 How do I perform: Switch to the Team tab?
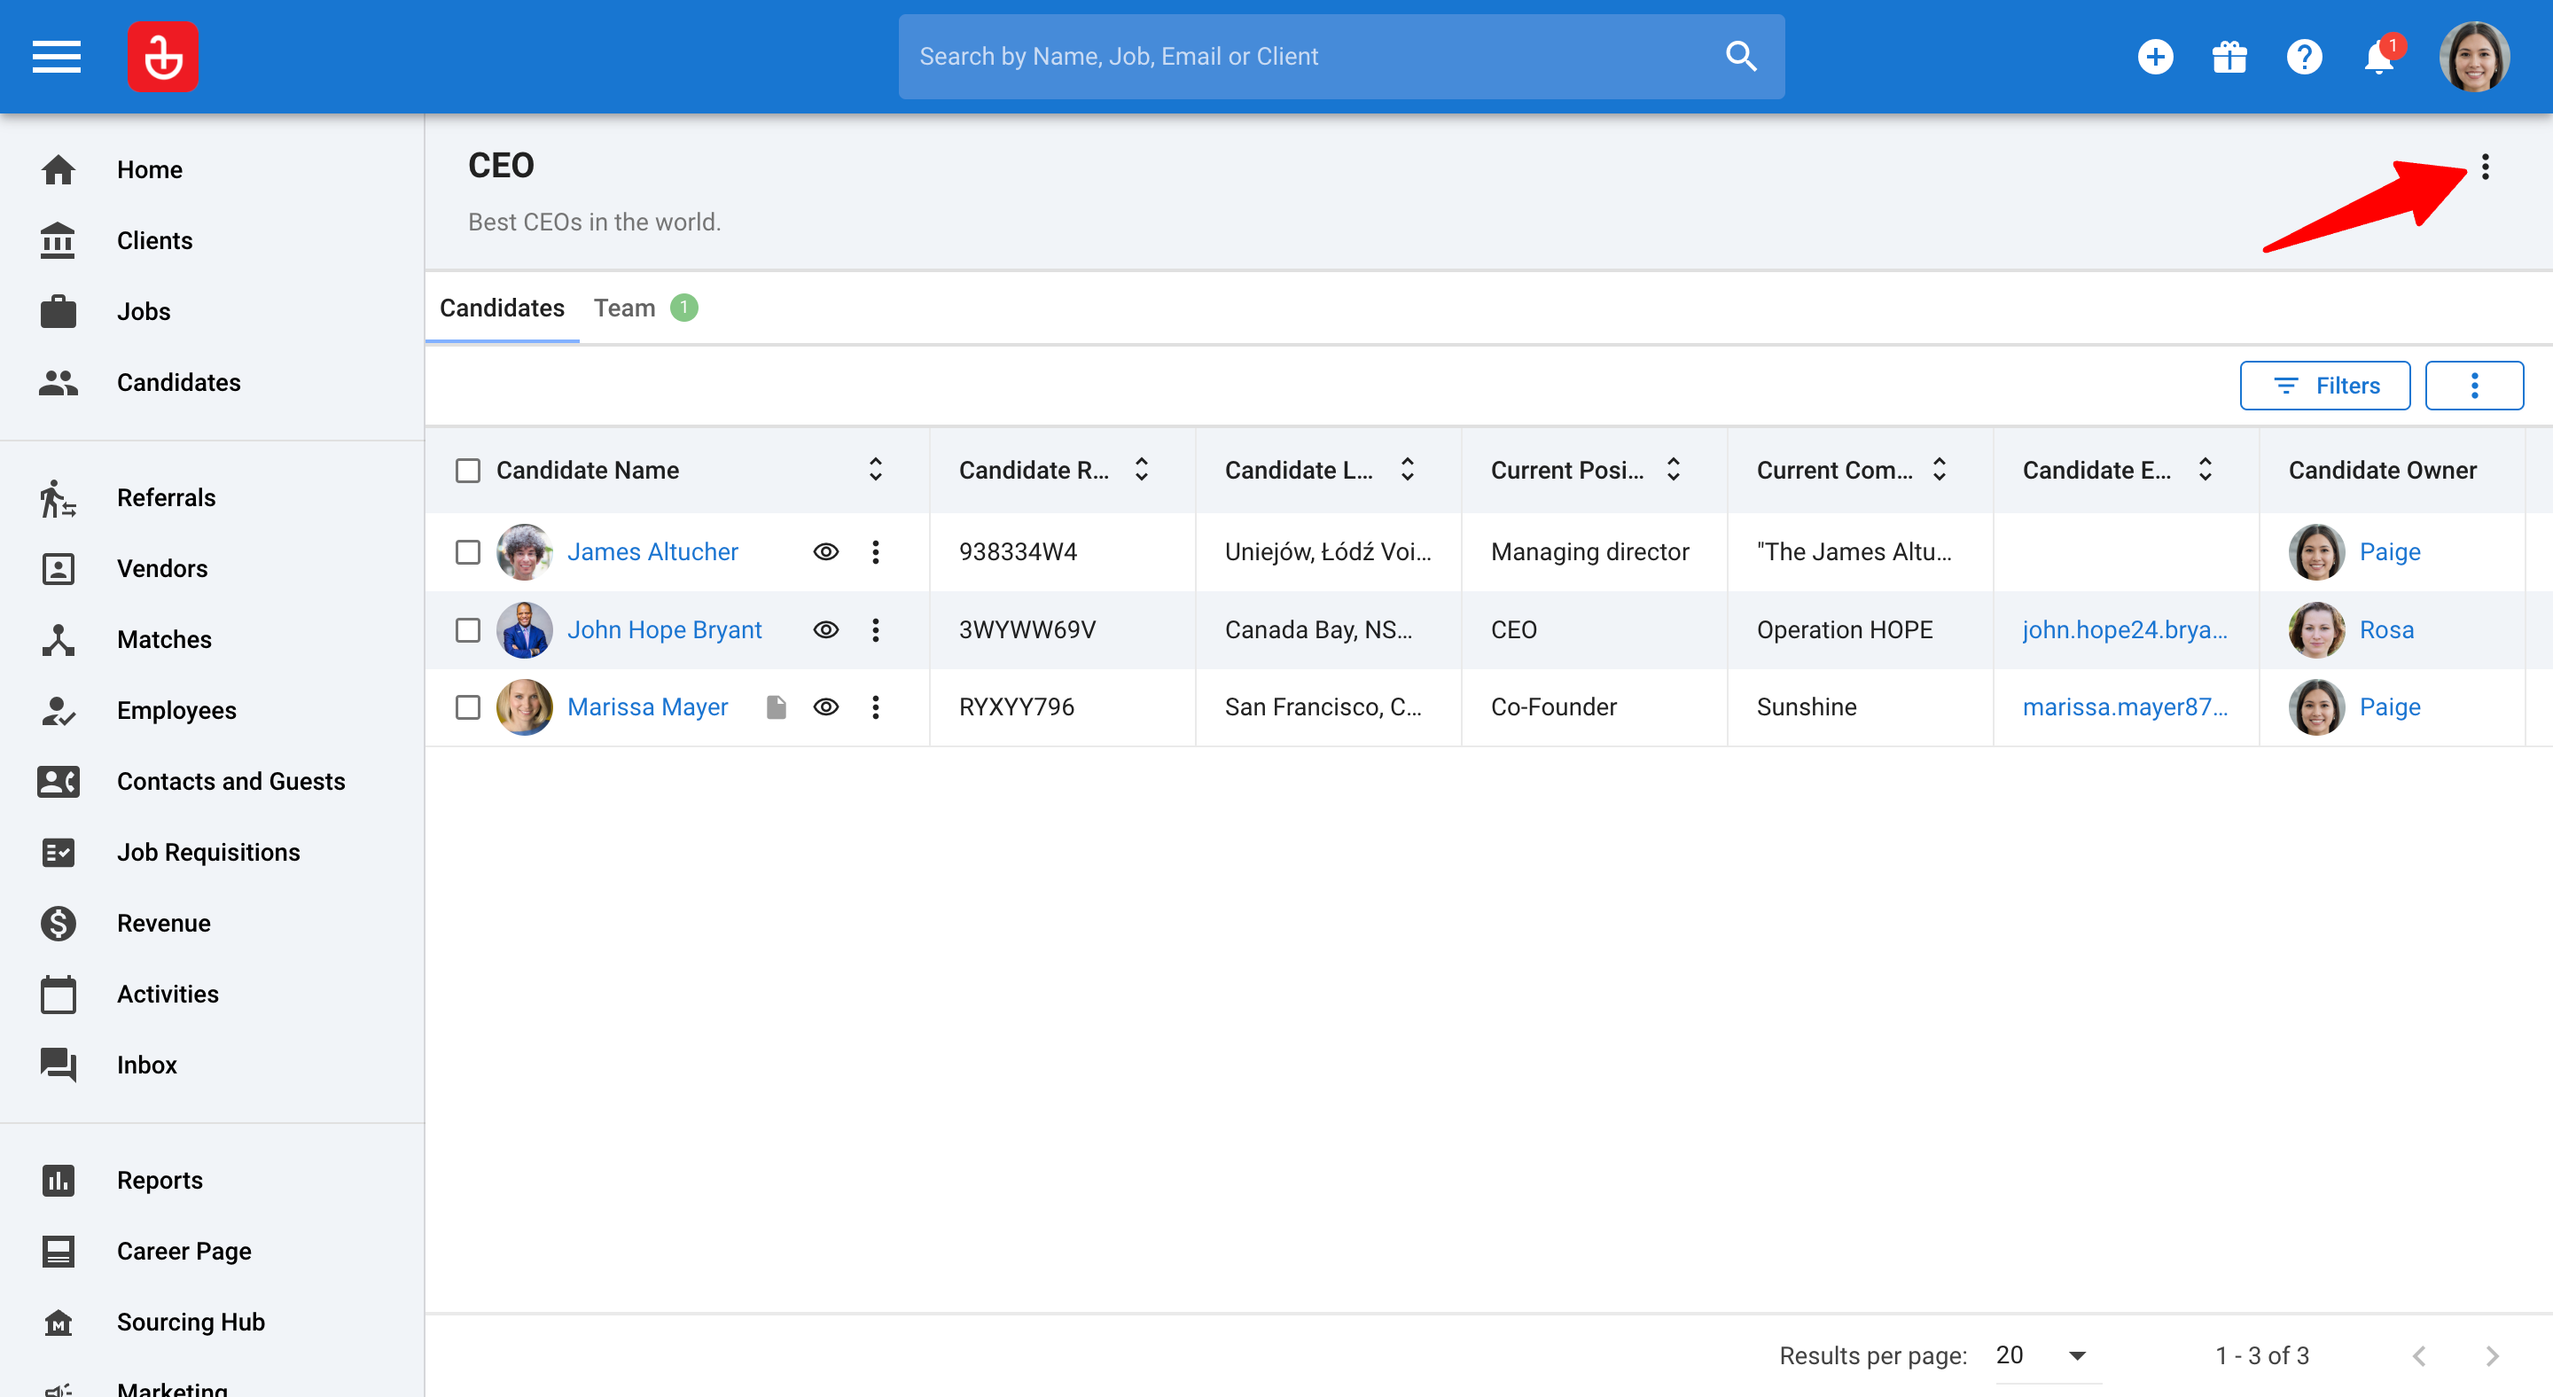[645, 308]
